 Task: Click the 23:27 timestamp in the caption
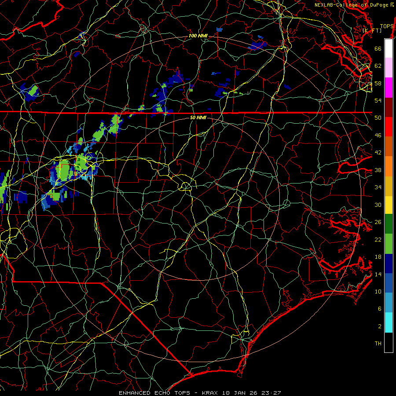point(271,393)
